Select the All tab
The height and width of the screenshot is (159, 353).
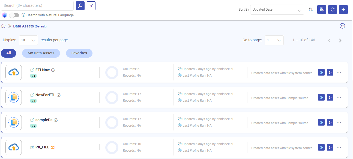[8, 53]
